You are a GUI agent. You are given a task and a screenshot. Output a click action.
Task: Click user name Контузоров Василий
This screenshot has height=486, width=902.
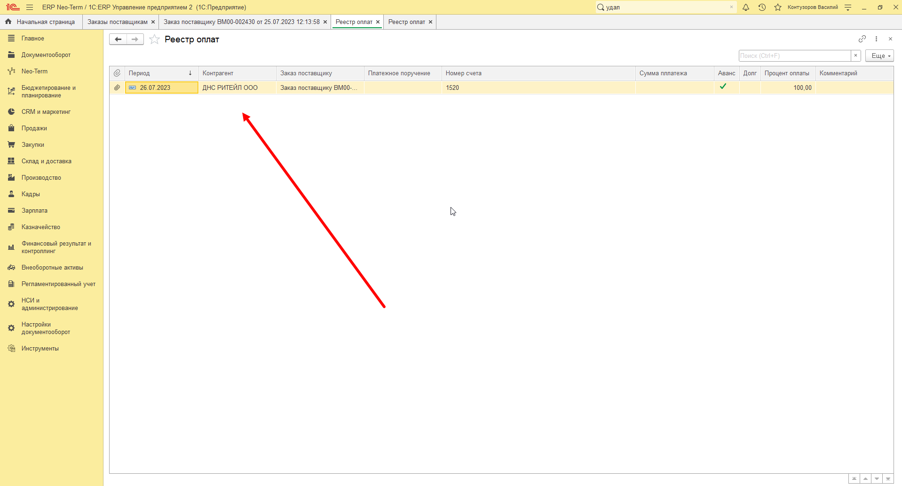(813, 7)
